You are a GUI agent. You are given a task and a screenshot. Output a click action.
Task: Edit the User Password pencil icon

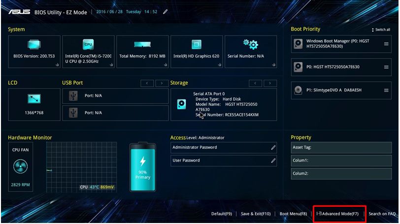(273, 161)
